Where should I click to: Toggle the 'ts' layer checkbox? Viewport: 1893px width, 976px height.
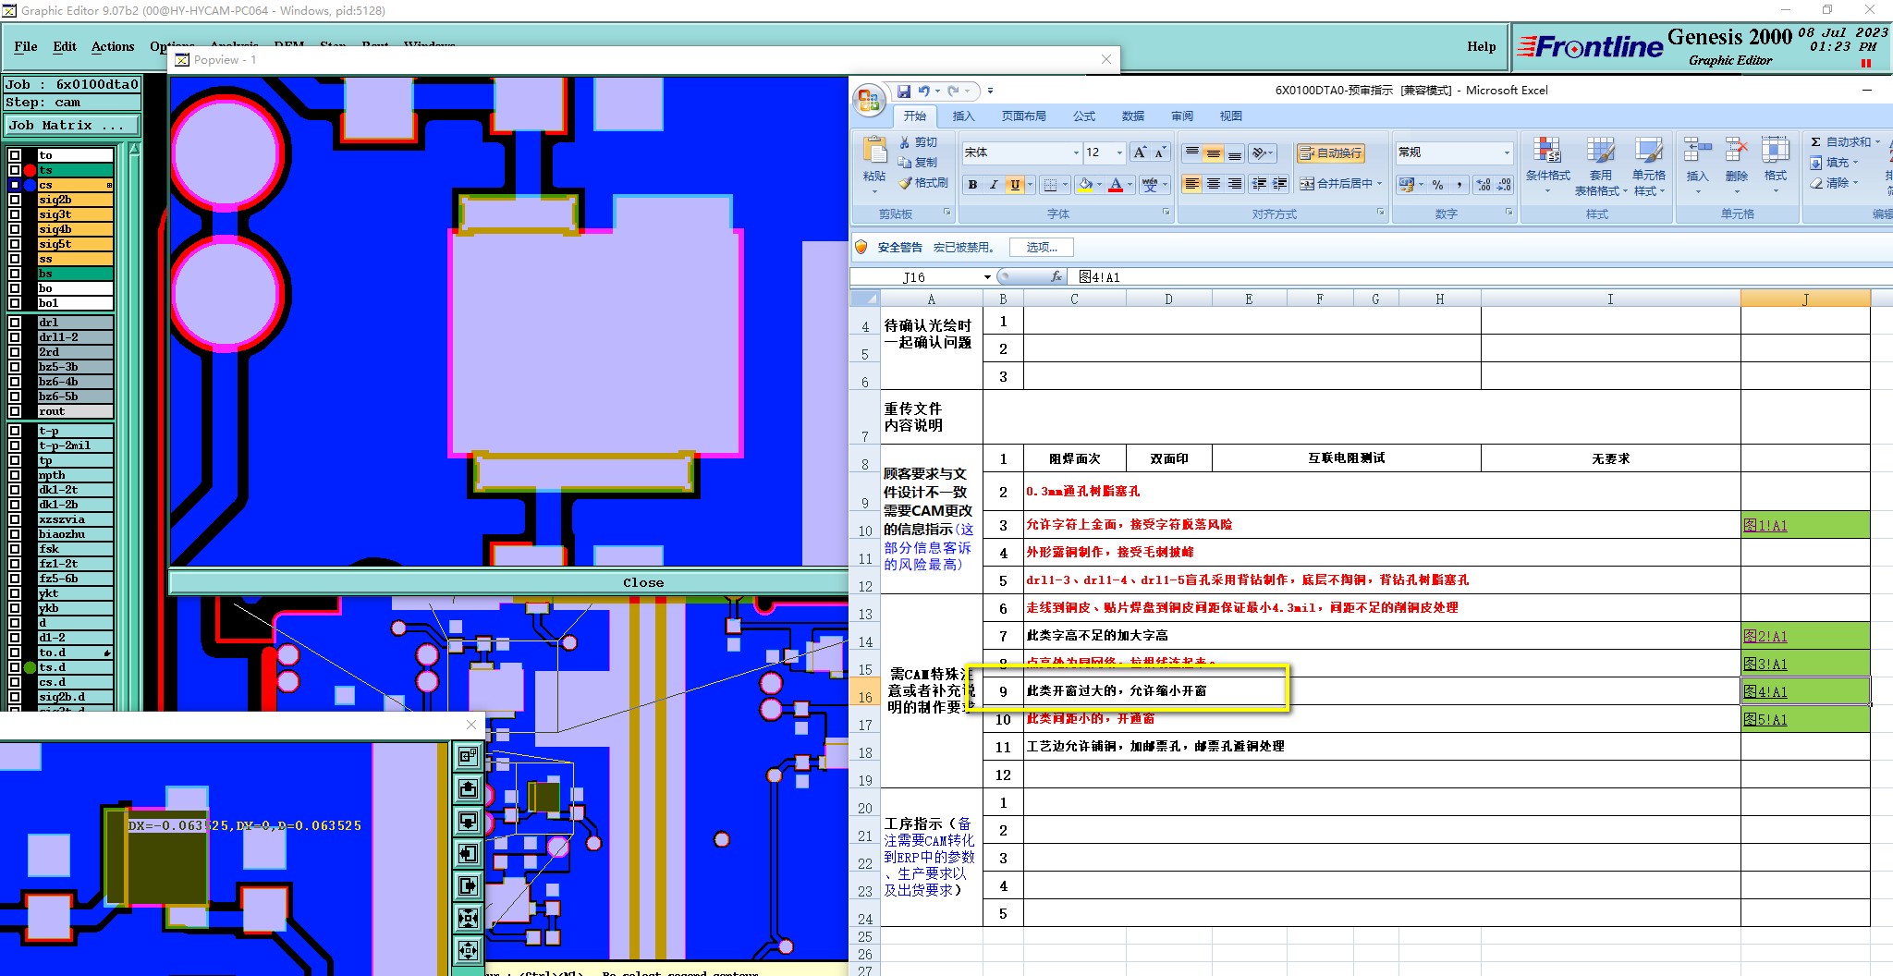point(15,170)
